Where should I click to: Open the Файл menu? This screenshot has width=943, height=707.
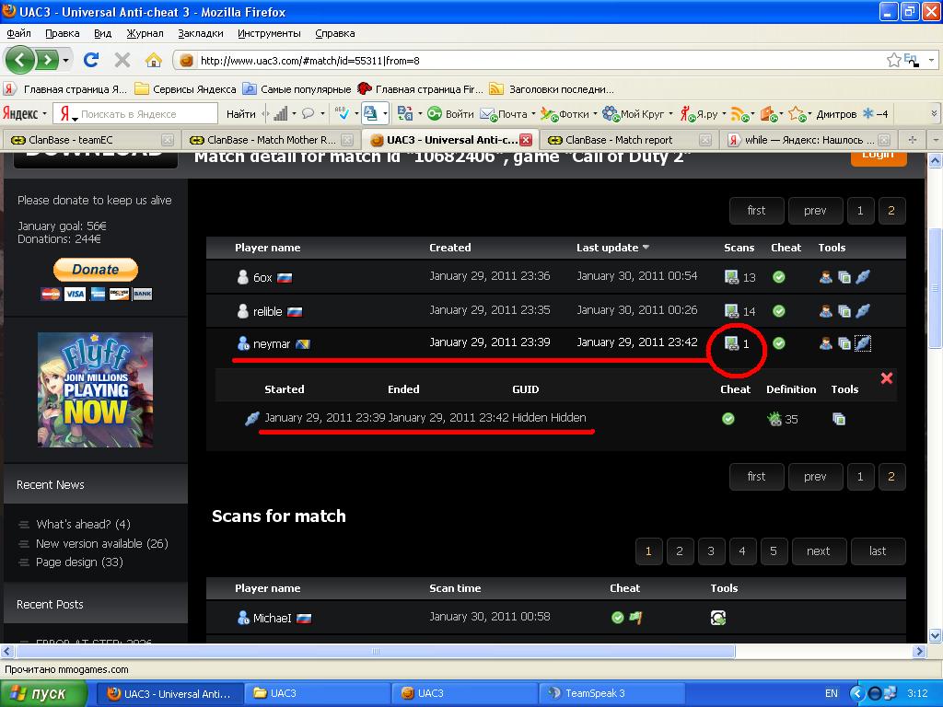[18, 34]
